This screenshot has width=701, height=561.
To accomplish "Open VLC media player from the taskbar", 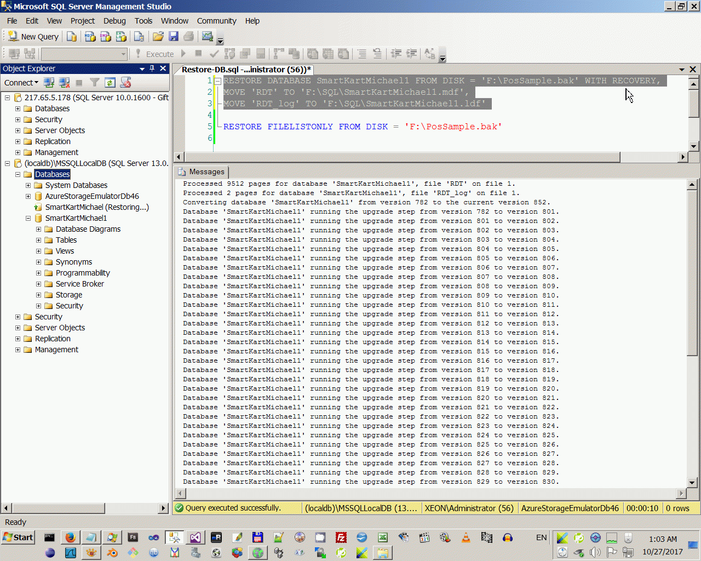I will pyautogui.click(x=466, y=537).
